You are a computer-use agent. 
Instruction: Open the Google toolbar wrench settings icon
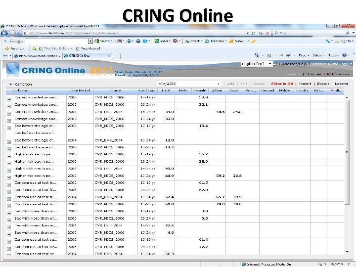(328, 41)
